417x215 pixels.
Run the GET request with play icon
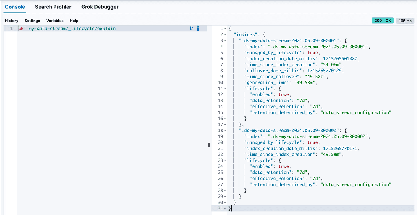tap(191, 28)
